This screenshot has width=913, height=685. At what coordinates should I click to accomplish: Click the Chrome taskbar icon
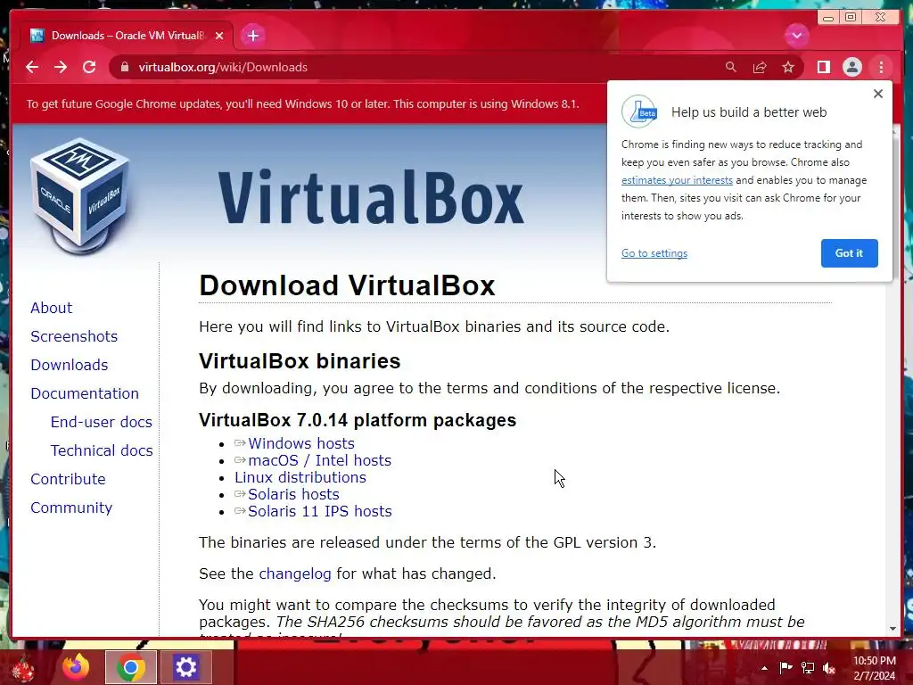click(131, 667)
